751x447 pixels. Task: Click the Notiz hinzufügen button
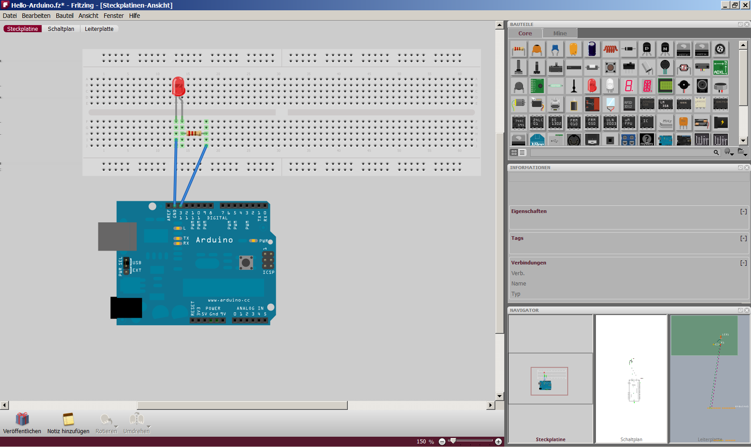click(x=68, y=423)
